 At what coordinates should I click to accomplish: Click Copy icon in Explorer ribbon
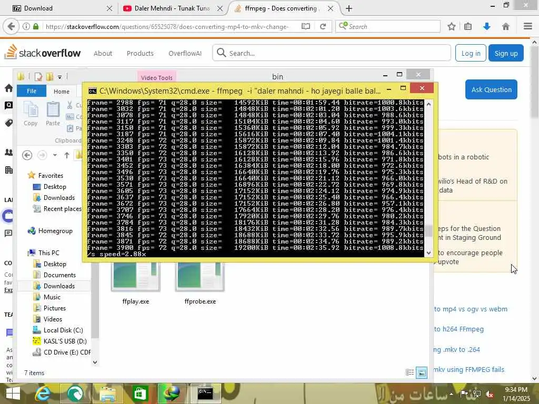tap(31, 114)
